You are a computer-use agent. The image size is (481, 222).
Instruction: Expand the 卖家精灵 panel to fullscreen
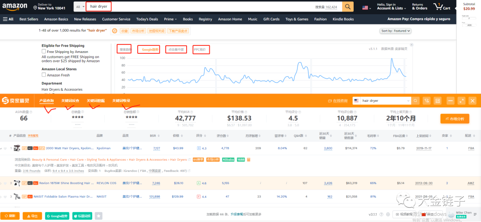click(461, 101)
